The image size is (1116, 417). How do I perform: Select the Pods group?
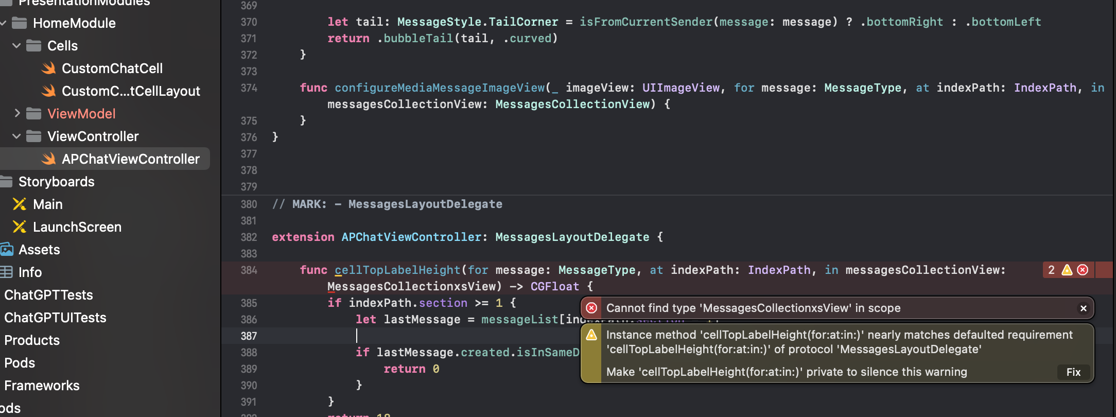click(20, 363)
